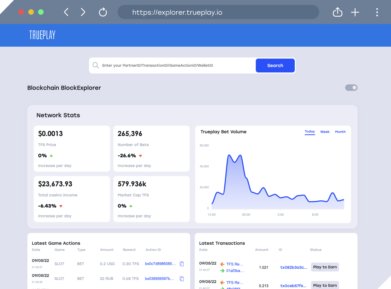Click the Reward column header

(129, 250)
